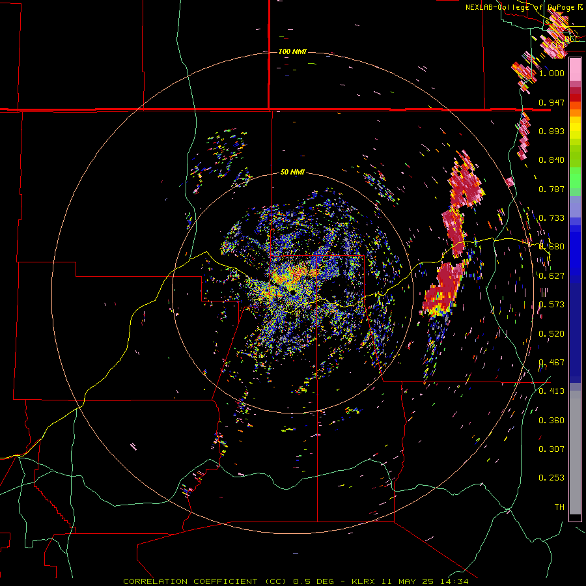
Task: Click the 0.5 DEG elevation text
Action: pos(313,581)
